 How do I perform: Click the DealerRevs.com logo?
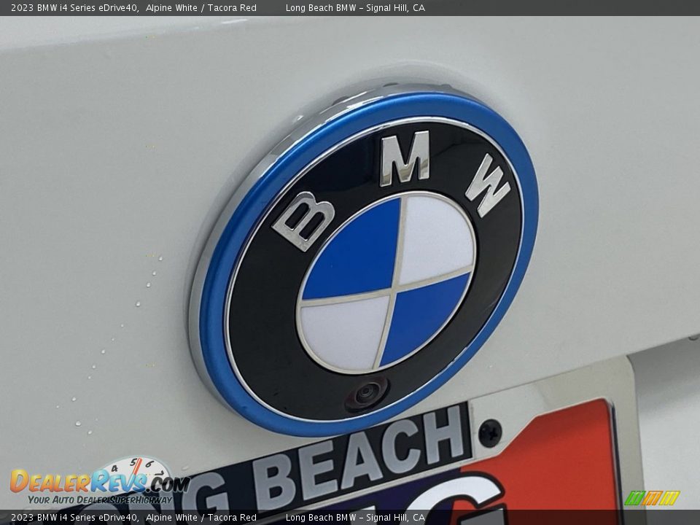coord(100,483)
